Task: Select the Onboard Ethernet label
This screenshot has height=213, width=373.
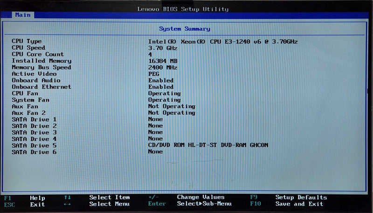Action: tap(41, 87)
